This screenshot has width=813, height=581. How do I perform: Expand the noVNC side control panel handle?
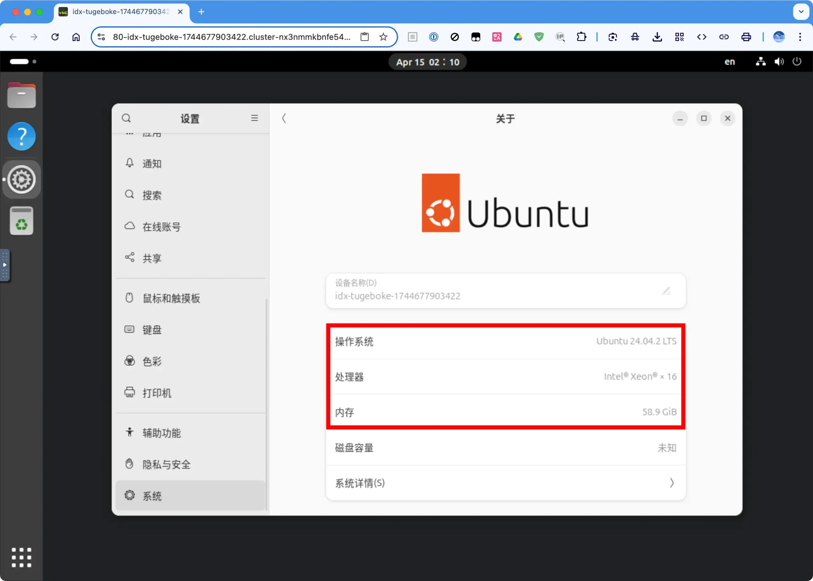(5, 265)
